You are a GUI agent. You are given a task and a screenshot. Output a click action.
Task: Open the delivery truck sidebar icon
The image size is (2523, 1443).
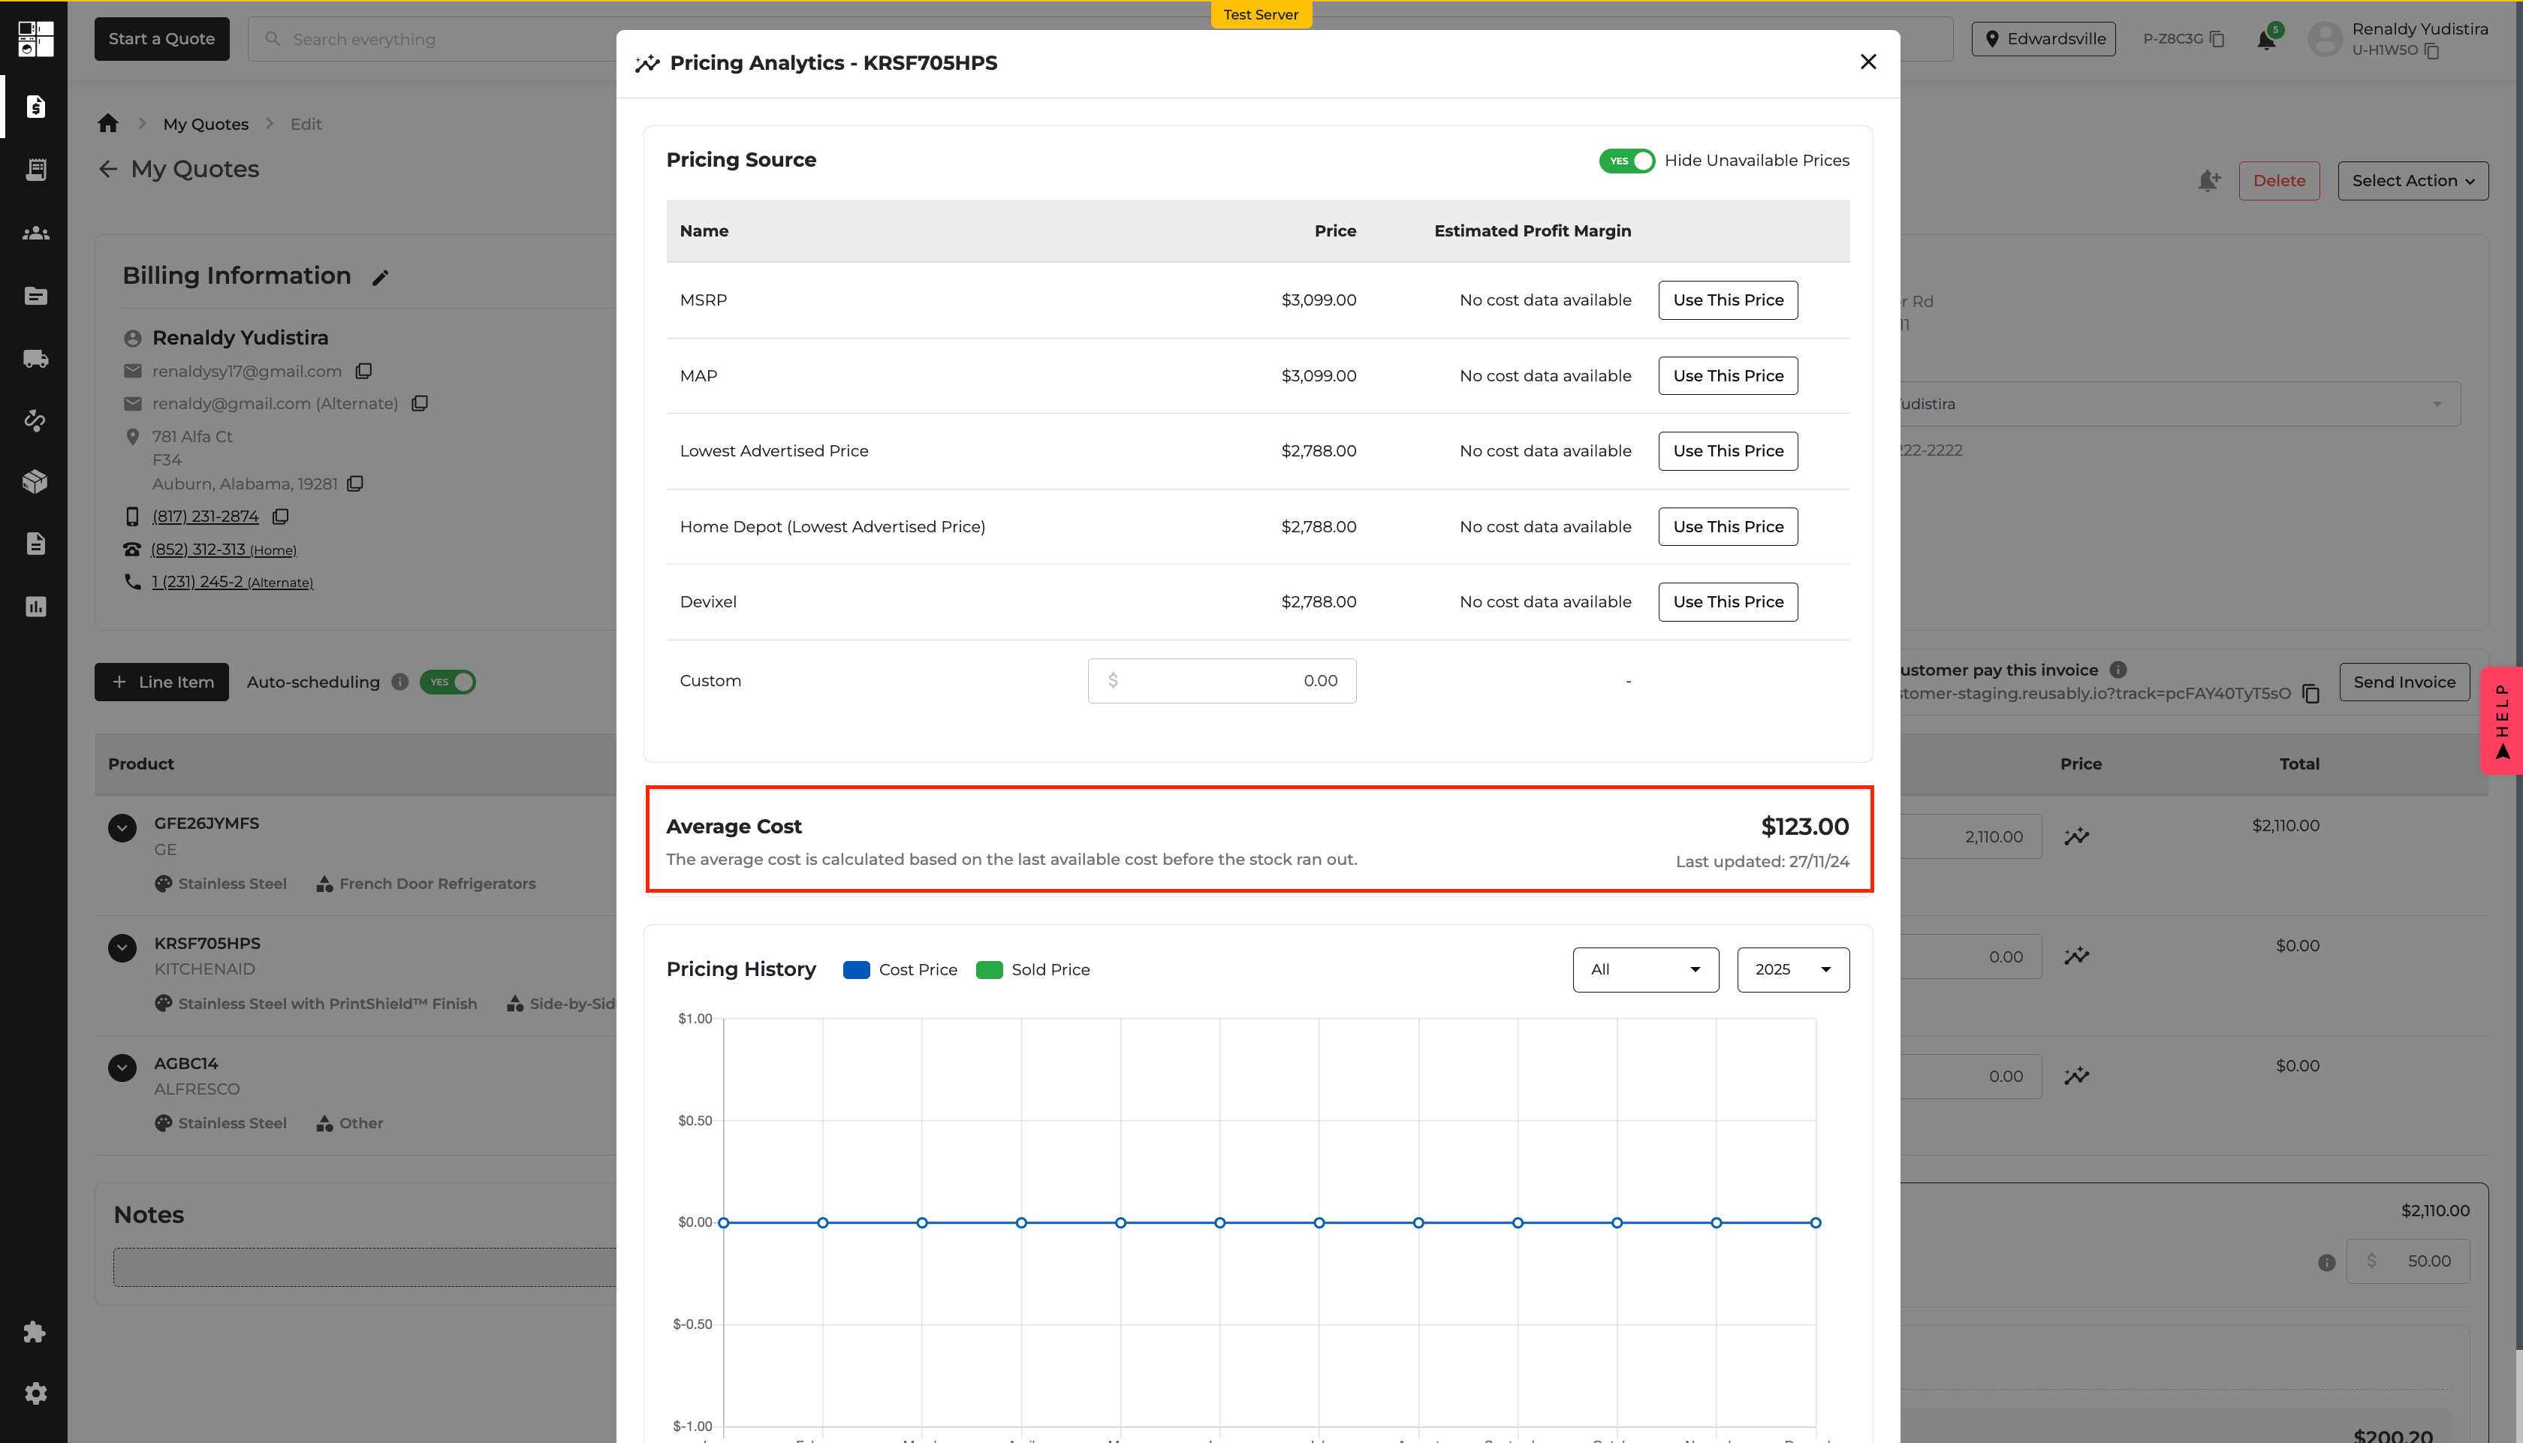36,359
